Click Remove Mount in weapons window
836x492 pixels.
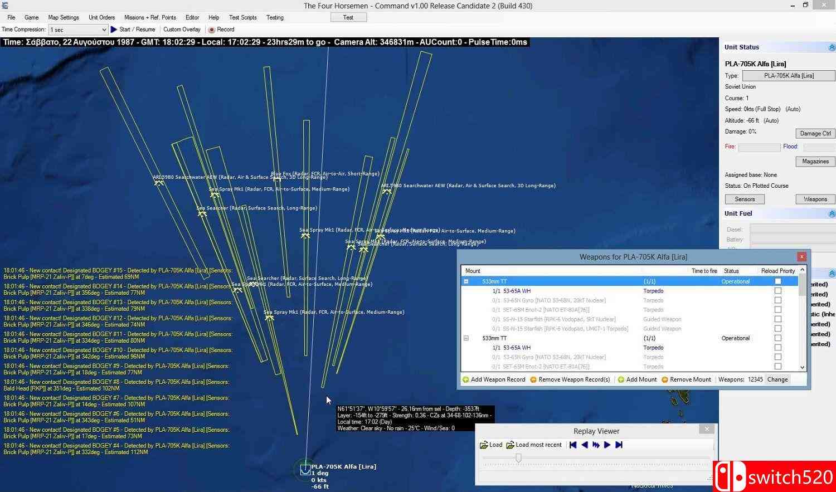pos(686,379)
